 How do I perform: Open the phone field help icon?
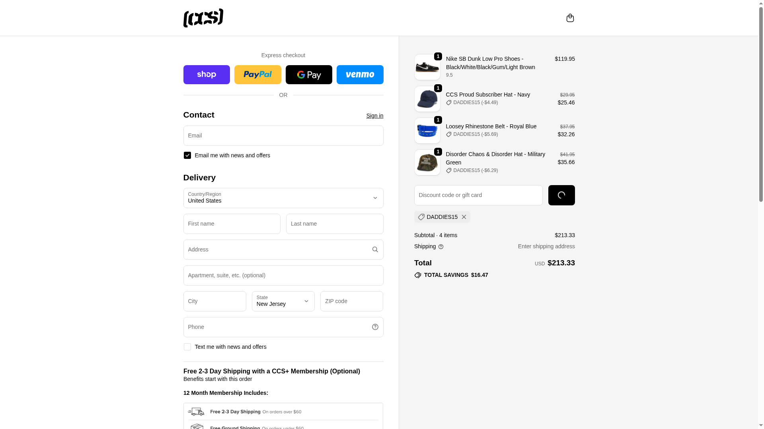click(x=375, y=327)
